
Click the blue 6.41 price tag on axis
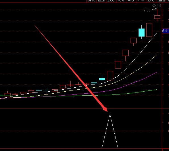pyautogui.click(x=165, y=31)
